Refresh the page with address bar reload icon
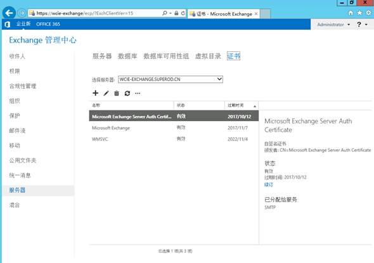 pos(183,13)
